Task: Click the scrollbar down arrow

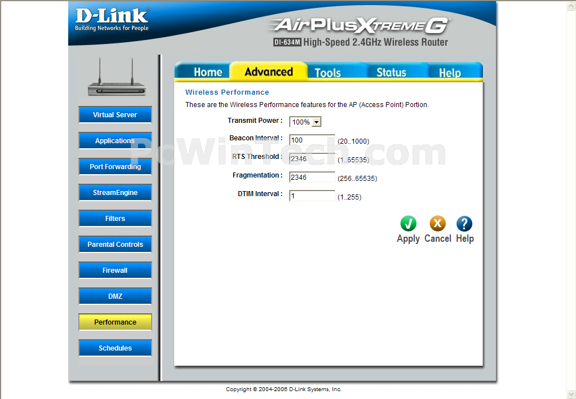Action: (572, 394)
